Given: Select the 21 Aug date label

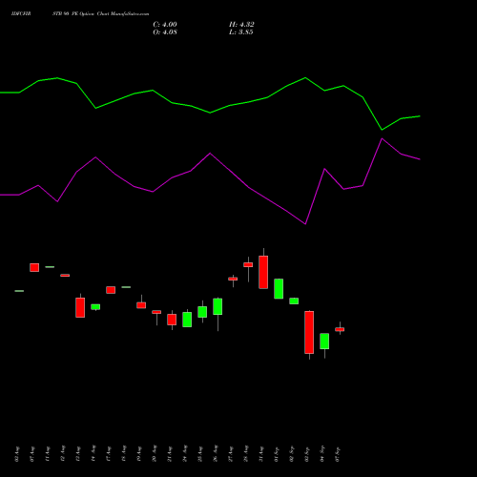Looking at the screenshot, I should (170, 454).
